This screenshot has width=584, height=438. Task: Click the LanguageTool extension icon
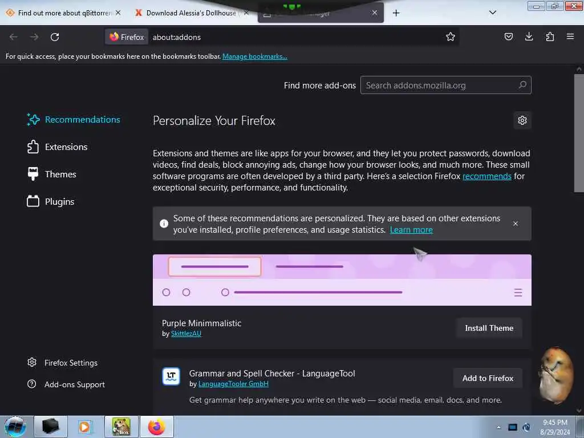click(x=171, y=376)
